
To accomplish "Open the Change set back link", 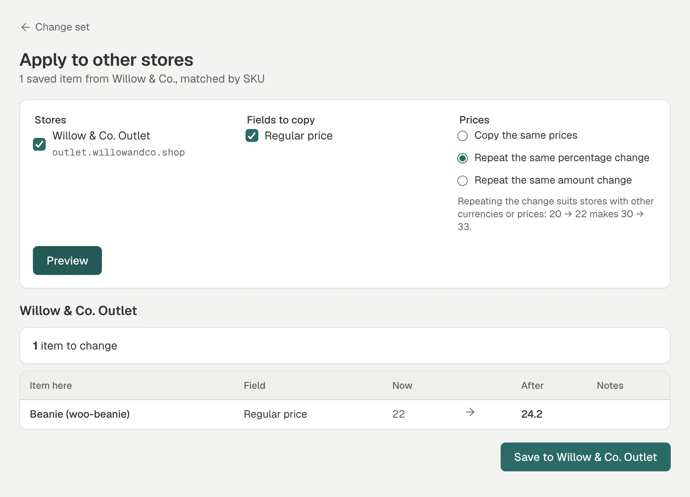I will (55, 27).
